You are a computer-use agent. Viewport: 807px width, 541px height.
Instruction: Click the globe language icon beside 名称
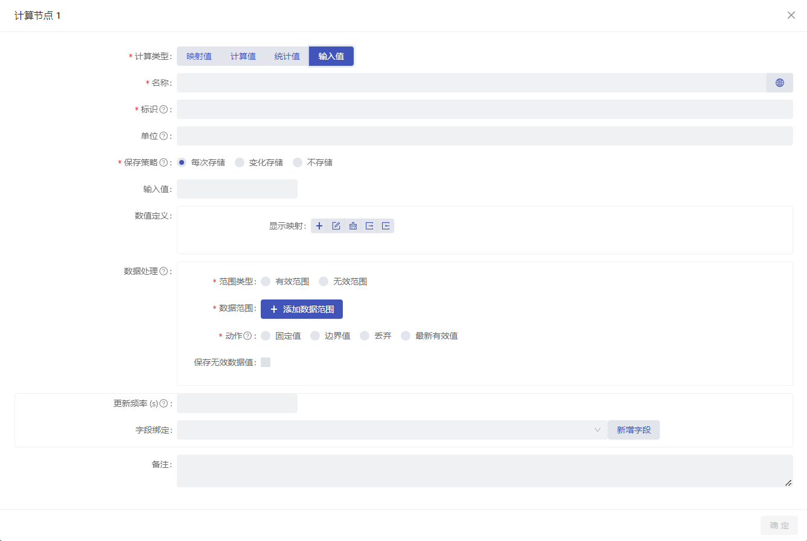(x=779, y=83)
